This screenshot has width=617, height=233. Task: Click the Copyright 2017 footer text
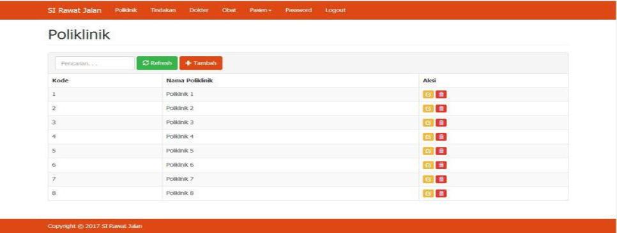coord(95,226)
